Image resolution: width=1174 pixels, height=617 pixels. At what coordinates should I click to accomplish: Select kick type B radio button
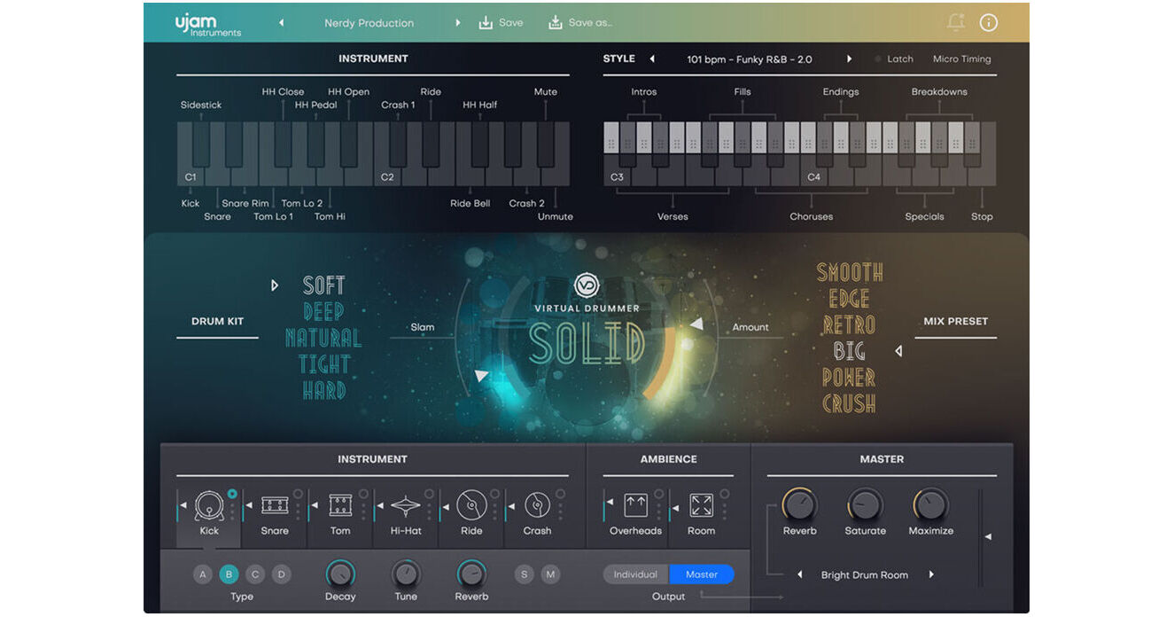coord(229,574)
